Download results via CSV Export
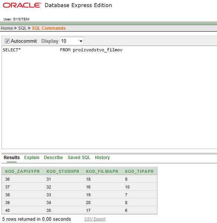Screen dimensions: 217x223 tap(95, 219)
